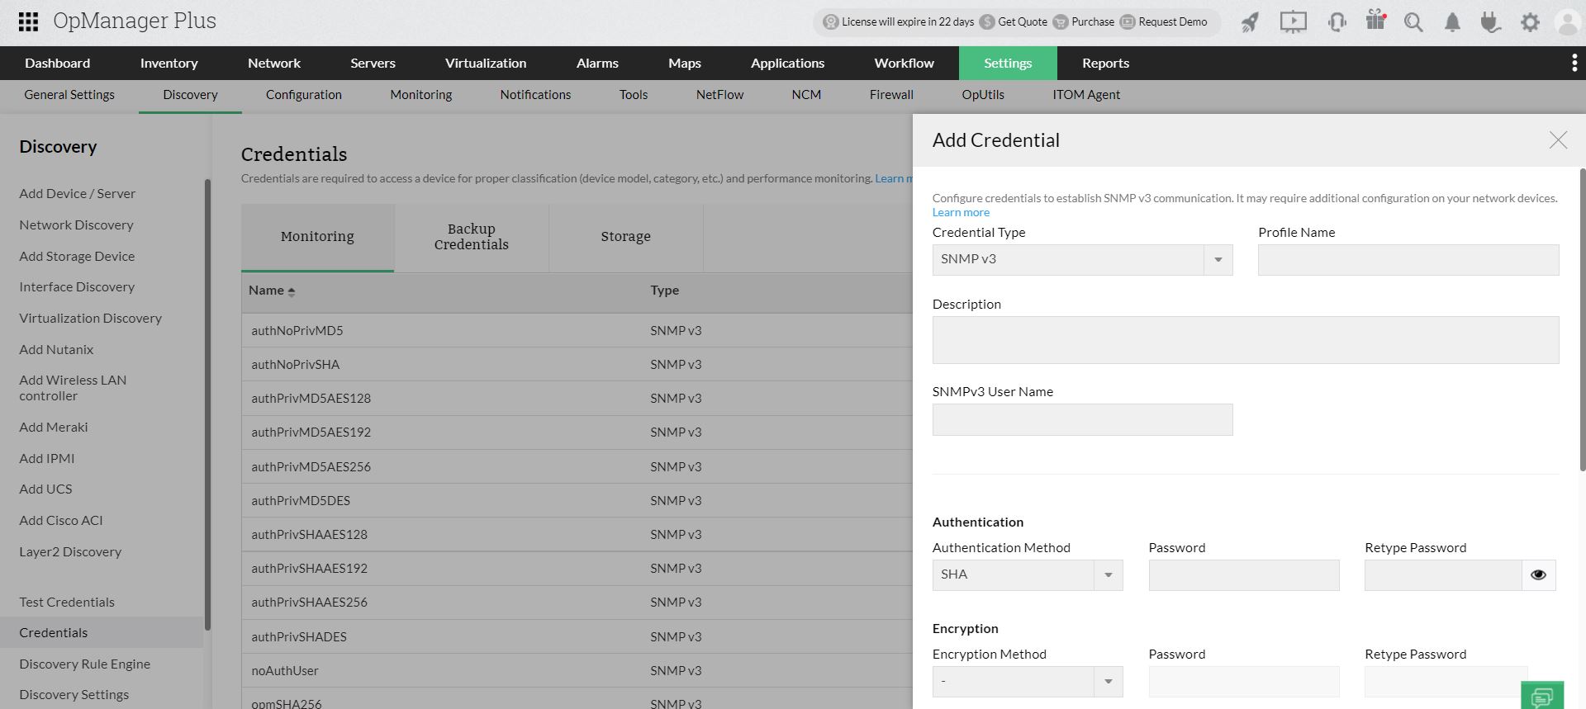Open the gift box icon
The image size is (1586, 709).
click(1375, 21)
